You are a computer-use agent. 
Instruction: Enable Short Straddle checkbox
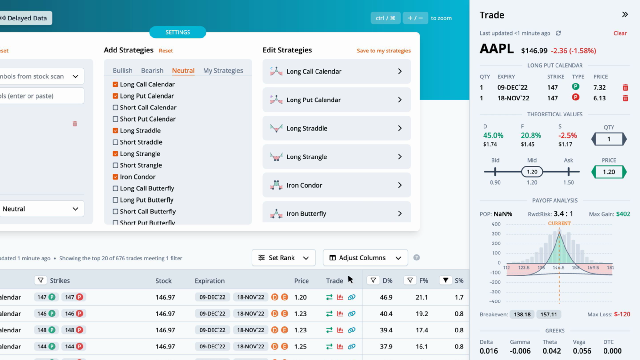(116, 142)
